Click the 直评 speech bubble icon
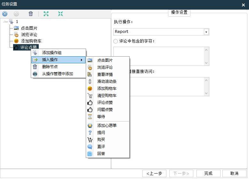249x180 pixels. tap(90, 146)
